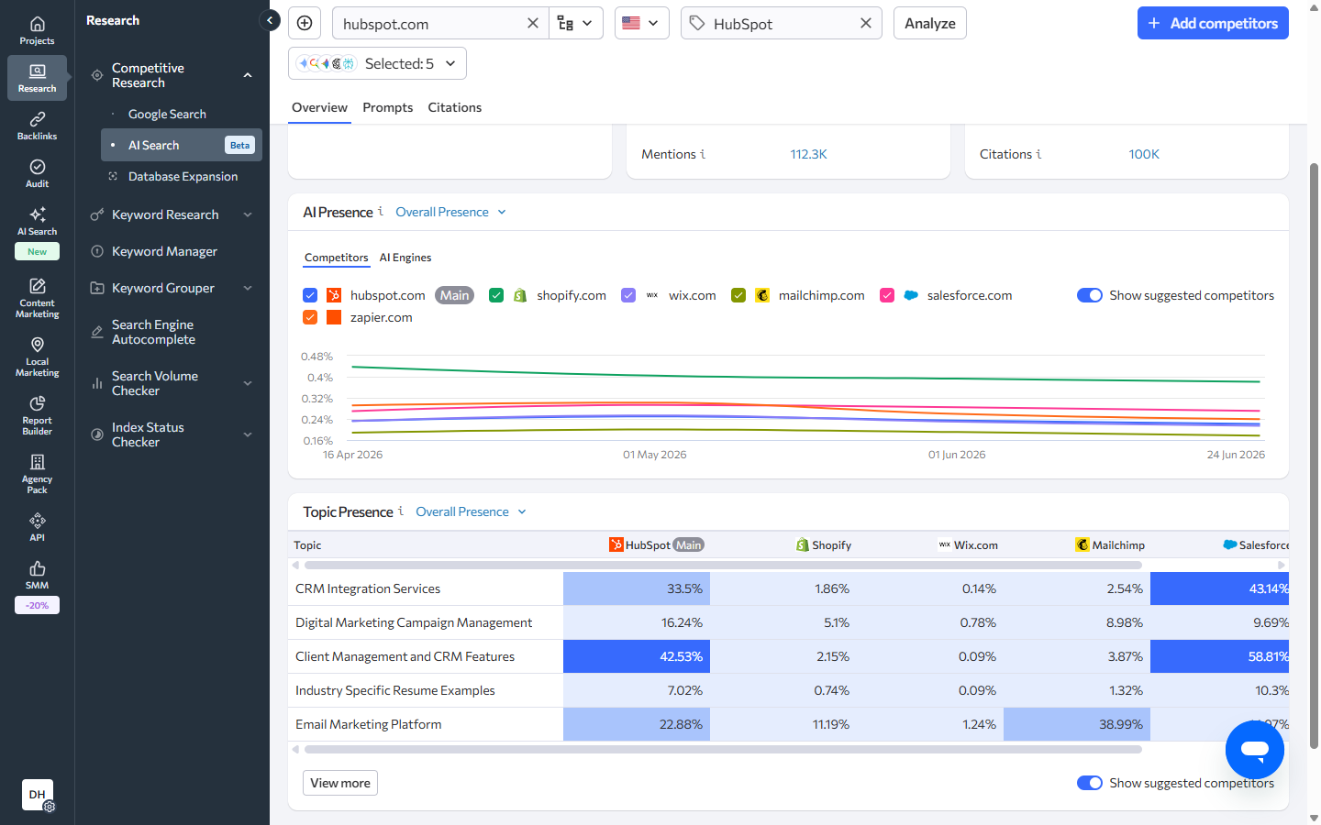The height and width of the screenshot is (825, 1321).
Task: Open the Projects section icon
Action: click(x=37, y=30)
